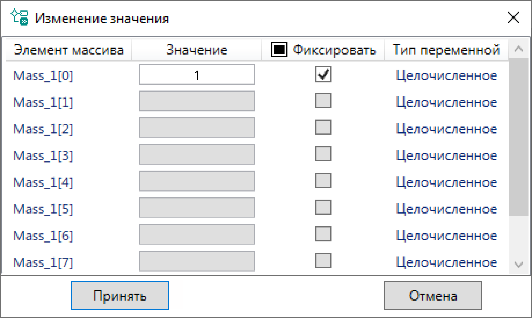Click the Элемент массива column header
Viewport: 532px width, 318px height.
(x=69, y=50)
